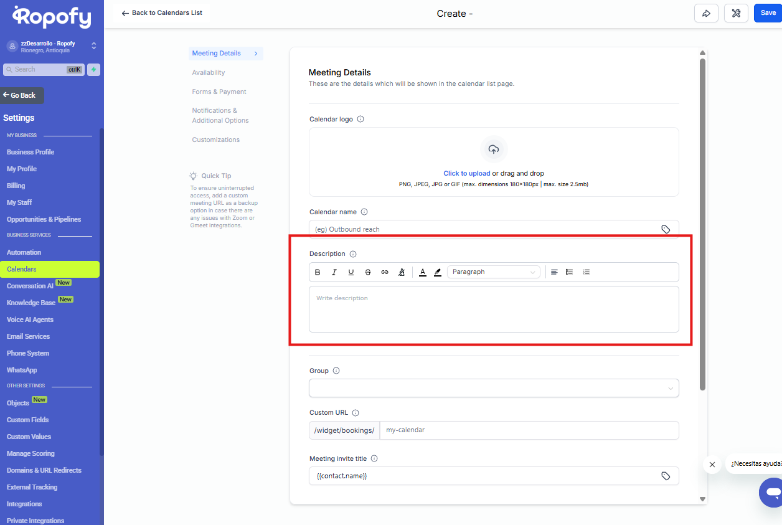Image resolution: width=782 pixels, height=525 pixels.
Task: Insert a numbered list in description
Action: pyautogui.click(x=586, y=272)
